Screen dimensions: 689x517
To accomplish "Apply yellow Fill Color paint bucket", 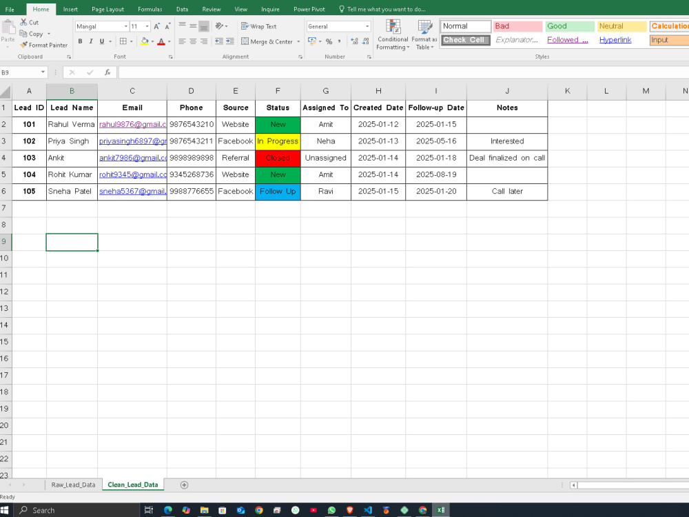I will (144, 41).
